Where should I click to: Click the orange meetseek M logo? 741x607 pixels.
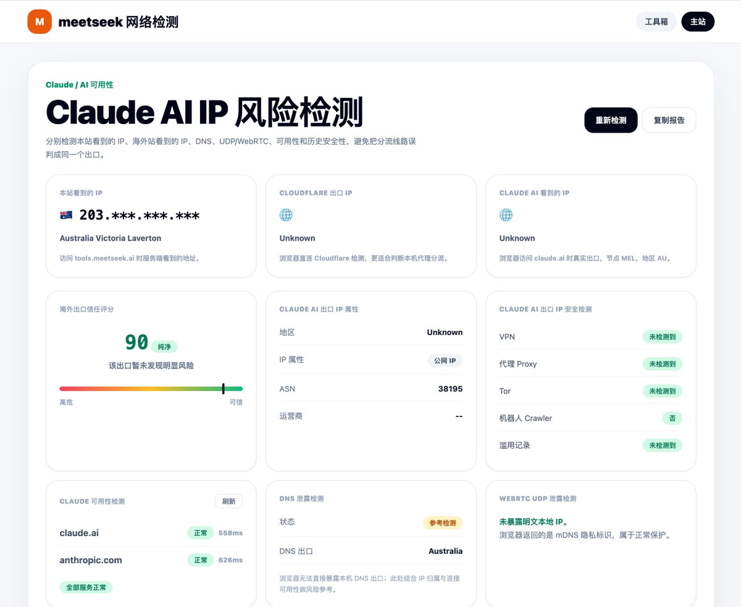(x=40, y=22)
